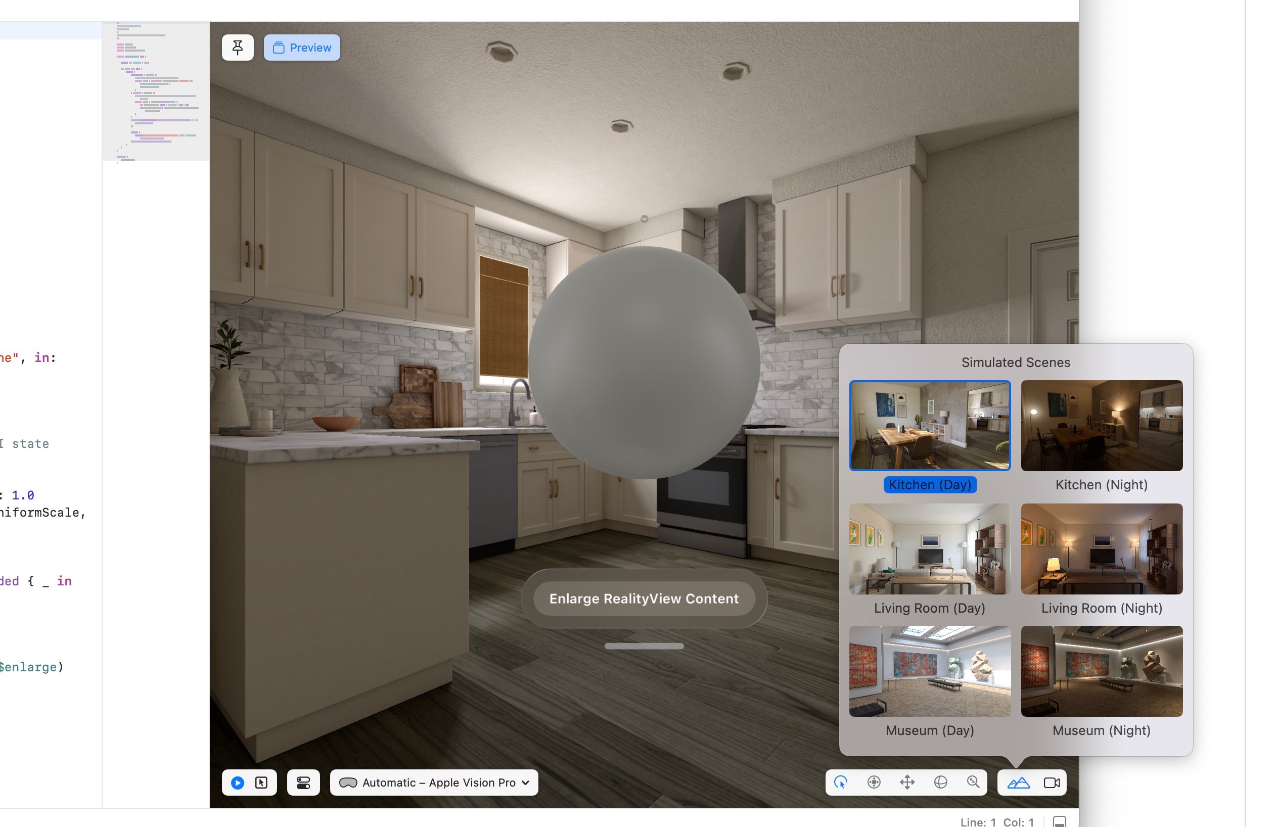The image size is (1276, 827).
Task: Toggle the Simulated Scenes popover
Action: [1018, 783]
